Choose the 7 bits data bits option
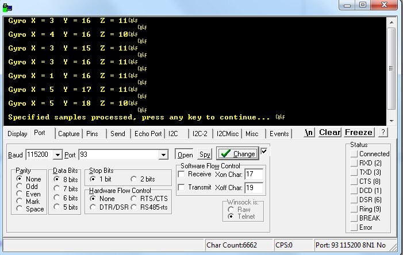The height and width of the screenshot is (255, 403). (x=56, y=188)
